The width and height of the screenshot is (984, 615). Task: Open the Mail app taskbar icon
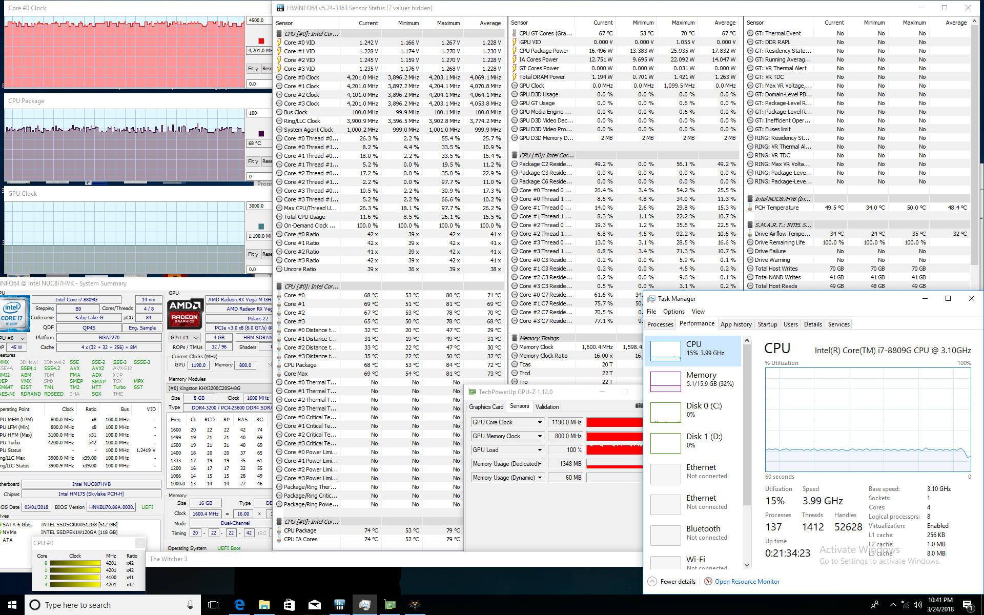coord(314,605)
